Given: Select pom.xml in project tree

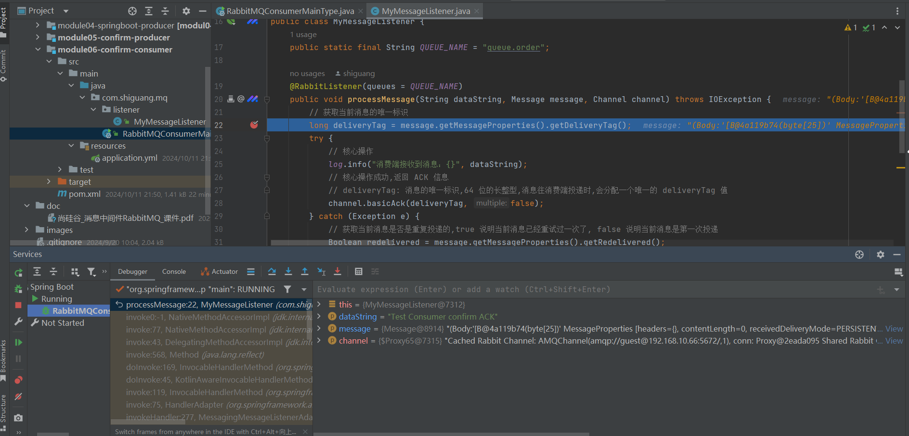Looking at the screenshot, I should coord(85,194).
